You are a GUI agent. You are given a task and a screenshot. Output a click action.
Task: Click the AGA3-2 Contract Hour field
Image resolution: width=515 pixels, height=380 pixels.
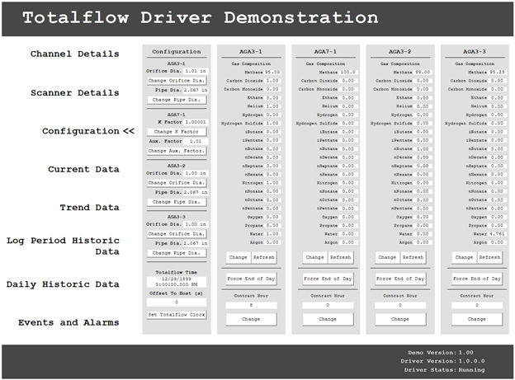coord(400,306)
